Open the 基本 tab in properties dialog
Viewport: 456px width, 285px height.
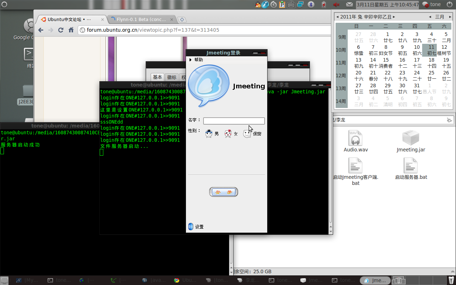(157, 77)
